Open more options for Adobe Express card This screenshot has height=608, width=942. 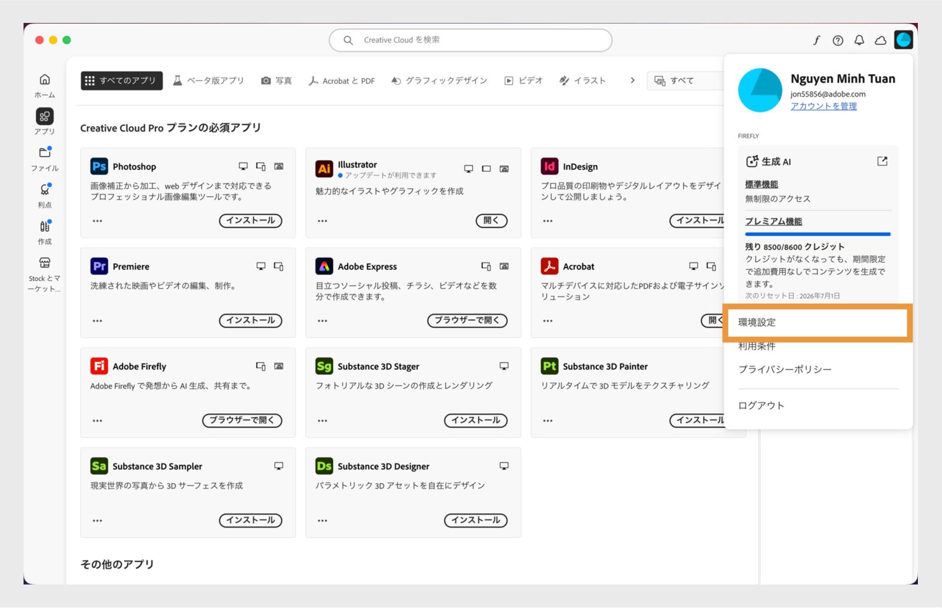tap(322, 321)
